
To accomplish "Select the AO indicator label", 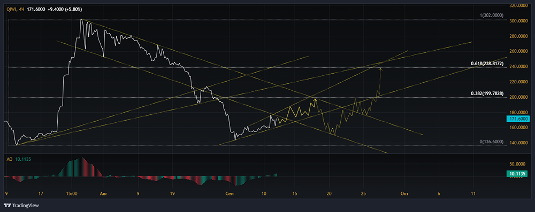I will tap(9, 159).
